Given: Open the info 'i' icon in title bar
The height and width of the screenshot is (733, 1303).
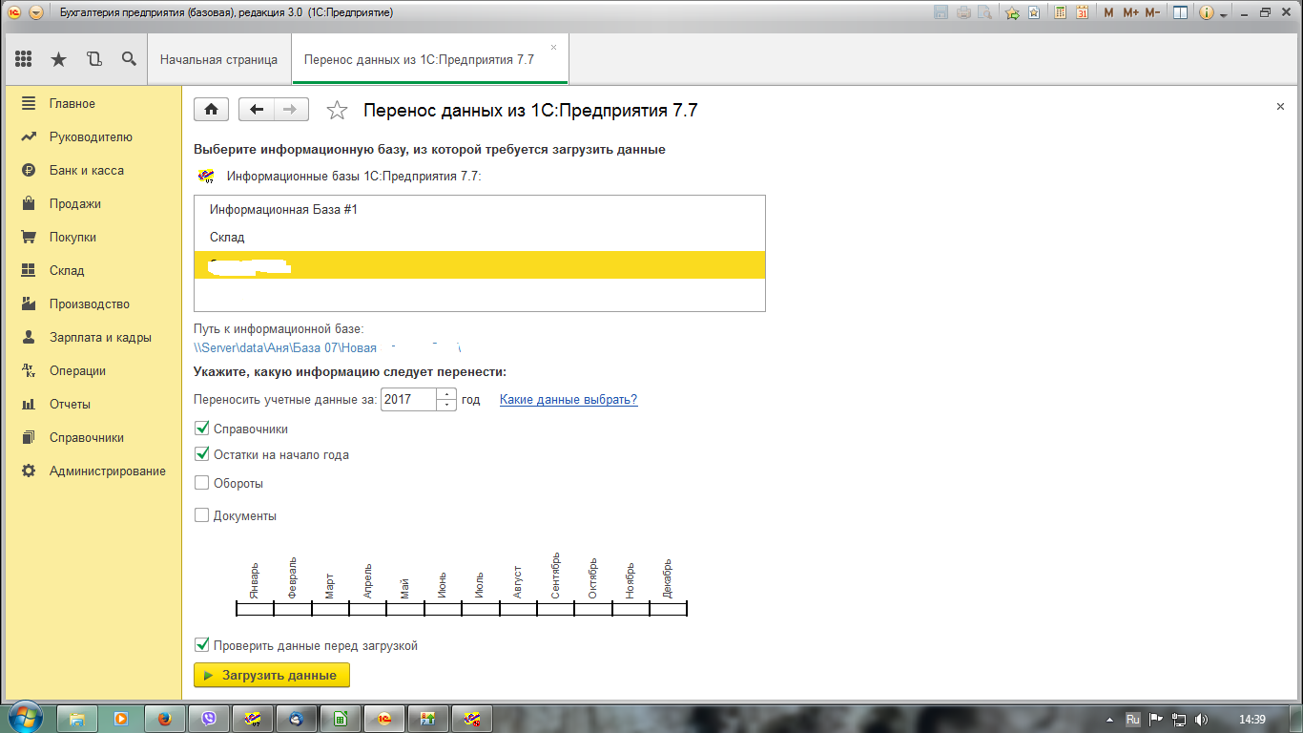Looking at the screenshot, I should pos(1207,13).
